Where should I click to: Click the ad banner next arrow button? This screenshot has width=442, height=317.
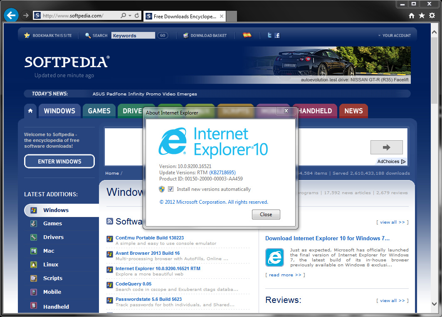(386, 147)
